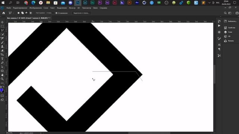239x134 pixels.
Task: Choose New selection mode
Action: pyautogui.click(x=18, y=13)
